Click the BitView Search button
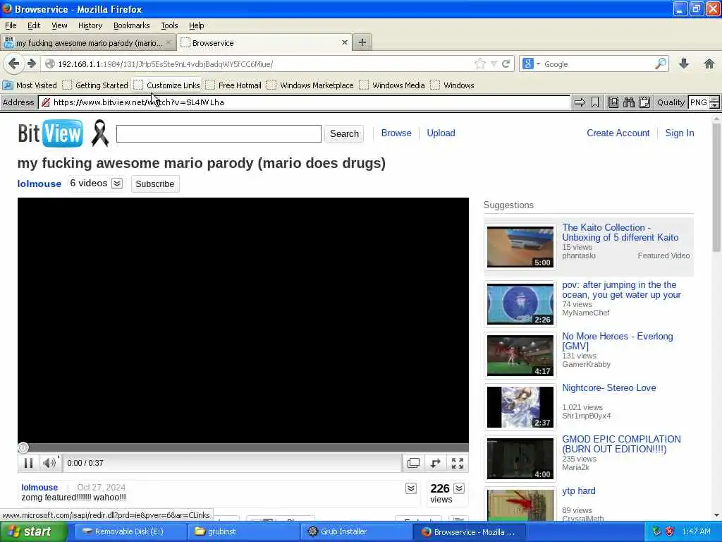This screenshot has width=722, height=542. point(344,133)
